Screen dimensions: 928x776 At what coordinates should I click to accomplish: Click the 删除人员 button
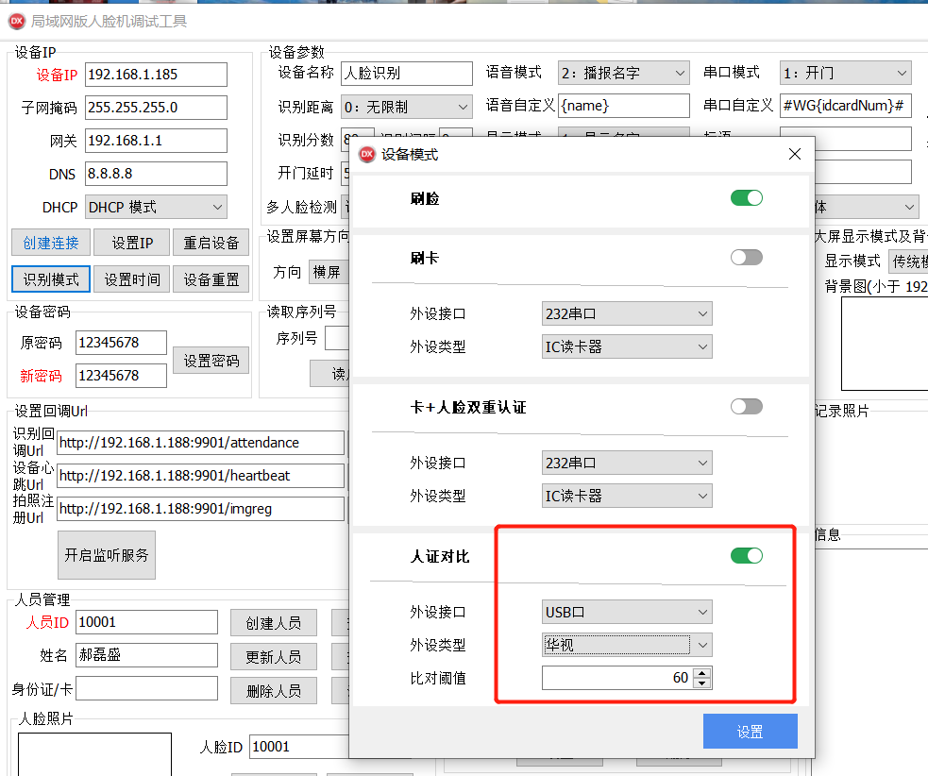point(273,690)
